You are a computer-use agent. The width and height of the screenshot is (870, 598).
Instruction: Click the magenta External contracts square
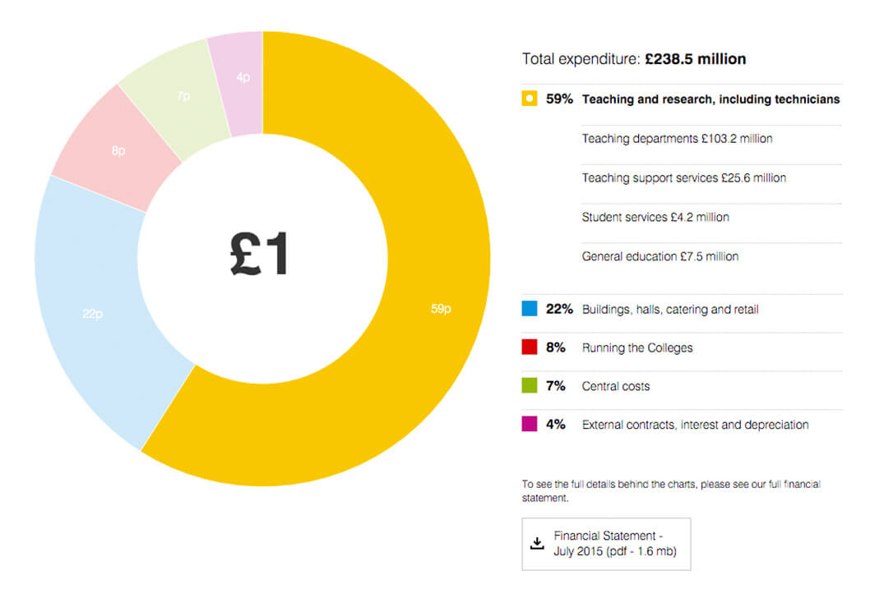coord(530,425)
